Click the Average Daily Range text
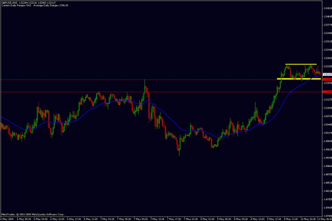The image size is (332, 221). 50,5
